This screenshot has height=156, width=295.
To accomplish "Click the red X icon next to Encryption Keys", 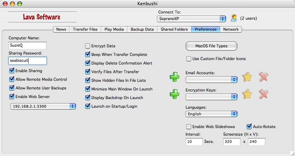I will pyautogui.click(x=263, y=94).
